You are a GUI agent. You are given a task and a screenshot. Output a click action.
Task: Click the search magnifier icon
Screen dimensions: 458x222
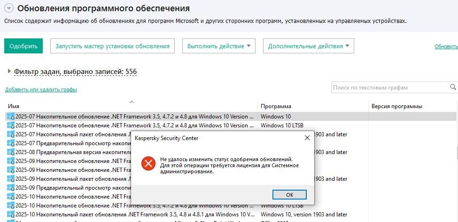pyautogui.click(x=453, y=87)
